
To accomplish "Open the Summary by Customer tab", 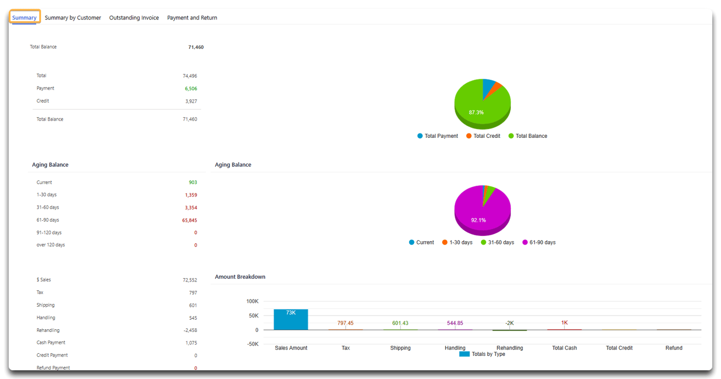I will 73,18.
